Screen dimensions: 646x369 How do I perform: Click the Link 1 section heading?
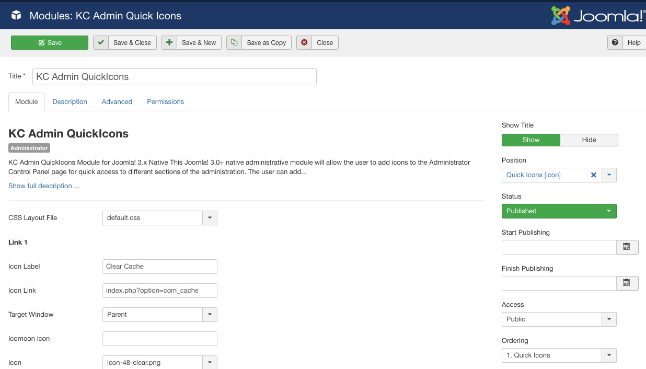[x=18, y=243]
